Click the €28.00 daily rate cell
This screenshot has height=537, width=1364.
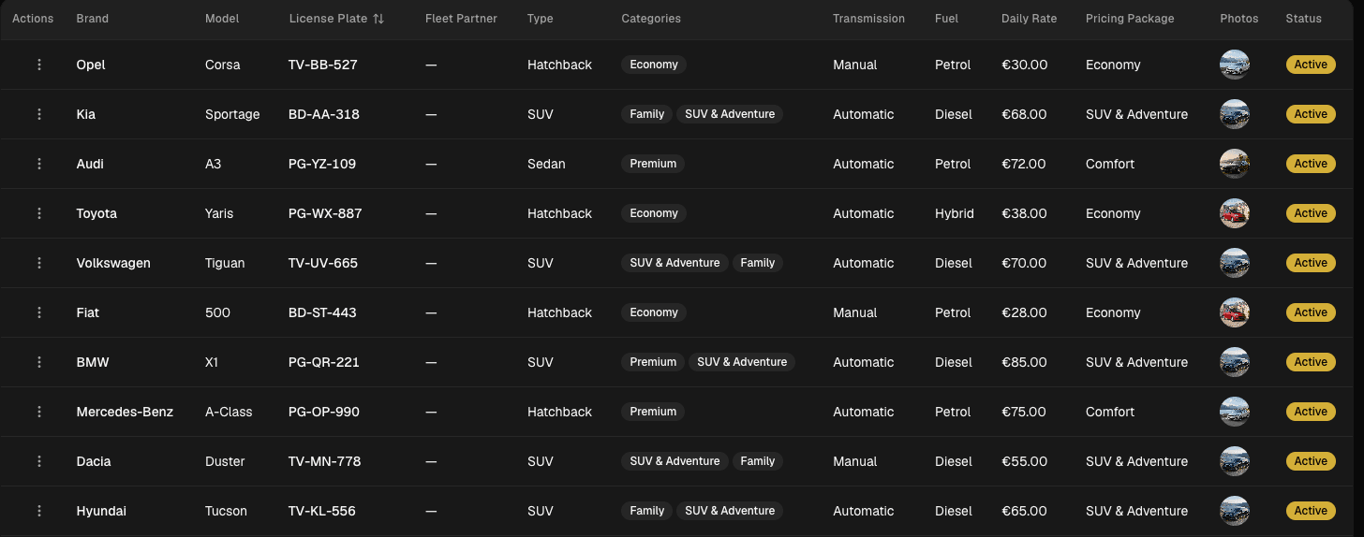coord(1024,312)
